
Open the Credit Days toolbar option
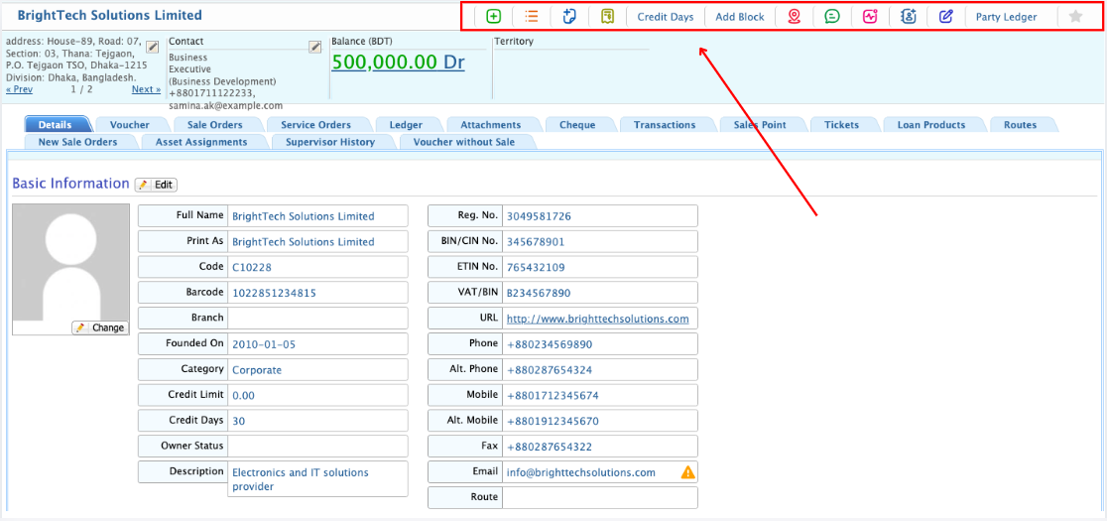pos(665,17)
